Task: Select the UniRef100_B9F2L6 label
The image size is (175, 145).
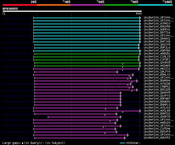Action: tap(157, 48)
